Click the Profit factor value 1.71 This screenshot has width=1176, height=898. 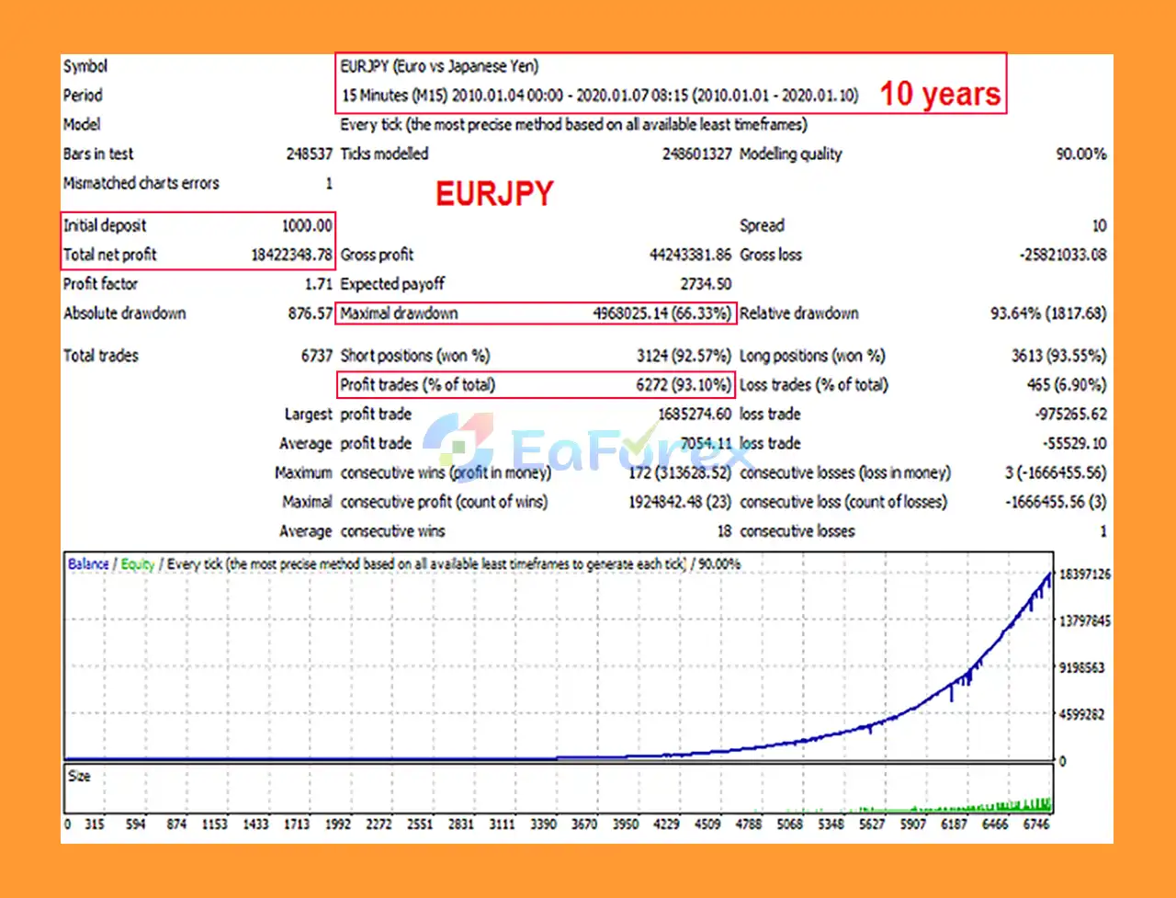click(318, 284)
